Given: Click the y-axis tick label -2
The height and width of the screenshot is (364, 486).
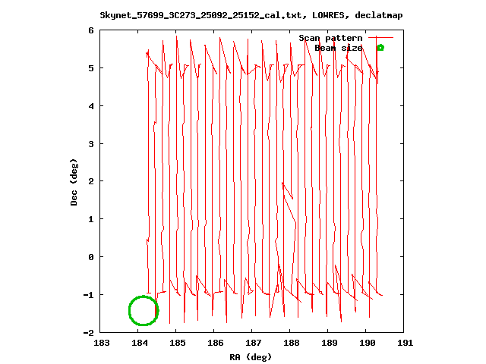Looking at the screenshot, I should [x=88, y=333].
